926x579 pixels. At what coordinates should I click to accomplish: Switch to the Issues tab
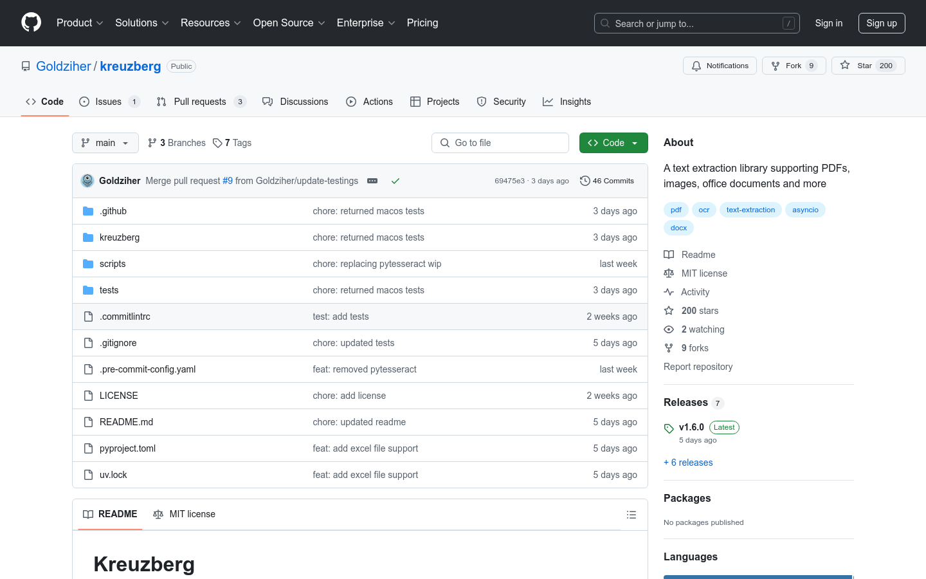click(109, 102)
